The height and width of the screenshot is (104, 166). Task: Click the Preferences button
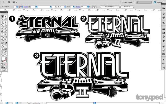127,7
